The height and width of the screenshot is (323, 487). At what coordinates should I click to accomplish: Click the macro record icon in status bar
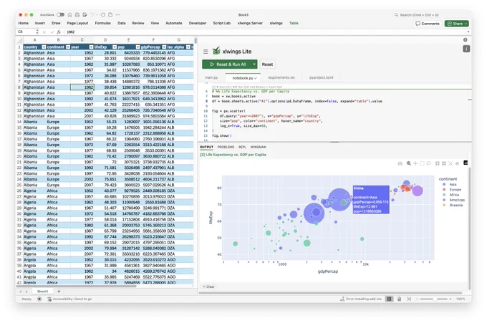pyautogui.click(x=39, y=299)
